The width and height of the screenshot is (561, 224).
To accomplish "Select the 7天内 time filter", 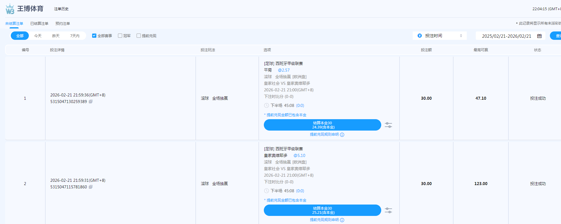I will [x=75, y=36].
